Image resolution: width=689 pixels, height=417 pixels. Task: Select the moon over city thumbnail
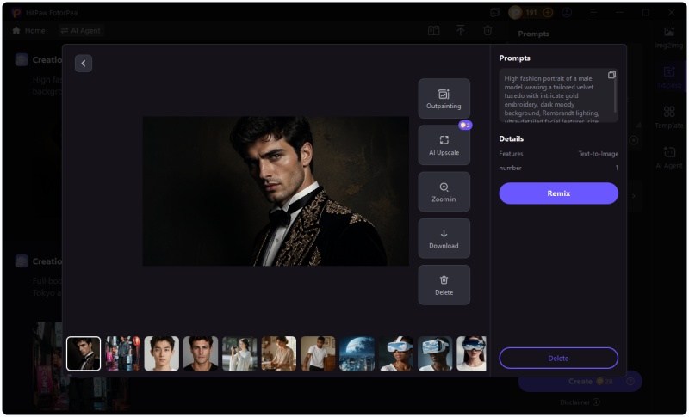(x=357, y=354)
